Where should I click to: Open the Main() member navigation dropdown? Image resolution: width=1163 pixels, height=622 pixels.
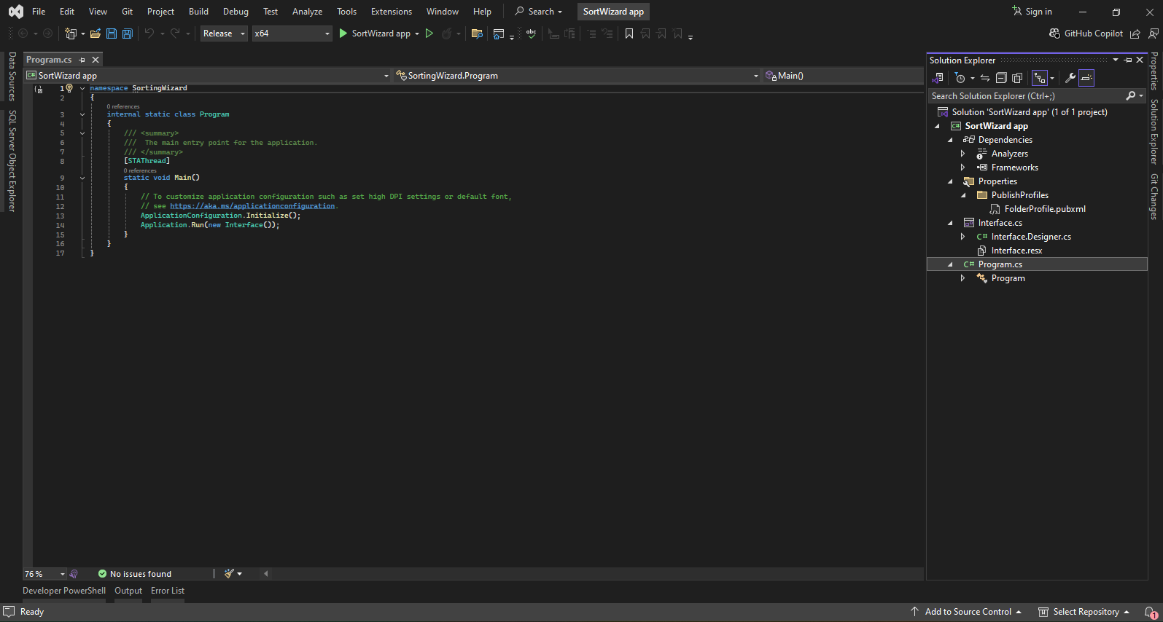(x=843, y=76)
